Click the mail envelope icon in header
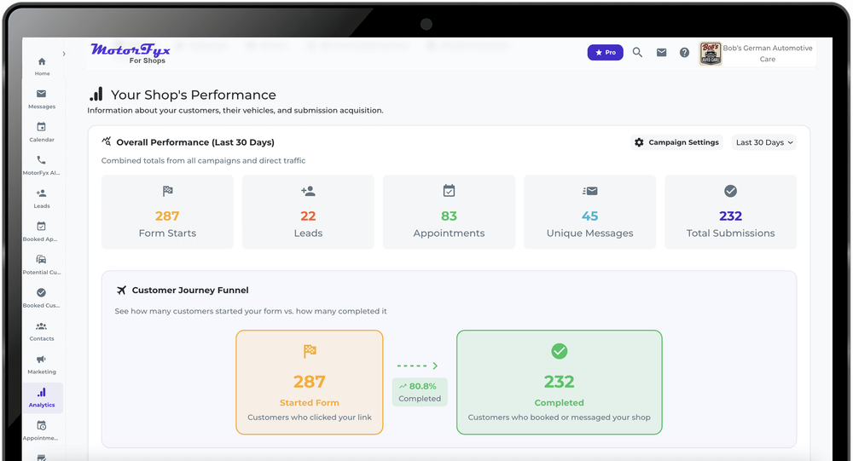 point(661,53)
